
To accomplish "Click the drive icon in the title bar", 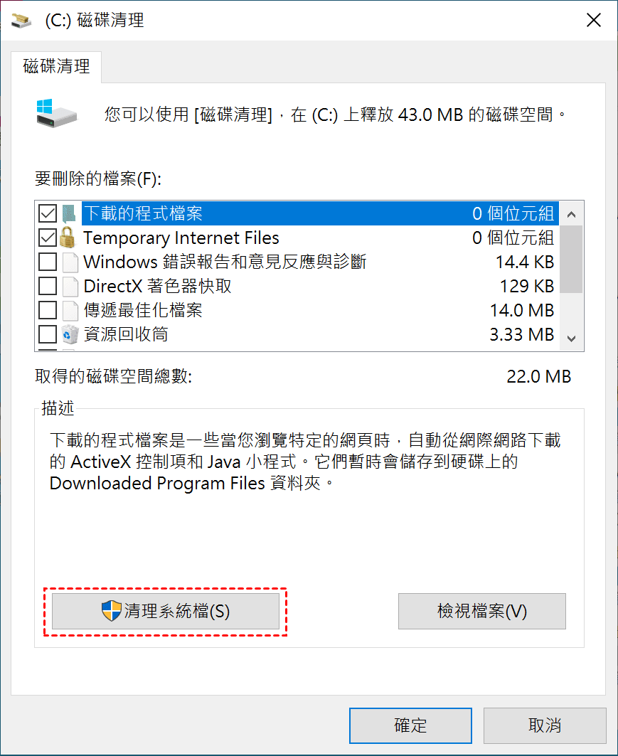I will point(21,20).
